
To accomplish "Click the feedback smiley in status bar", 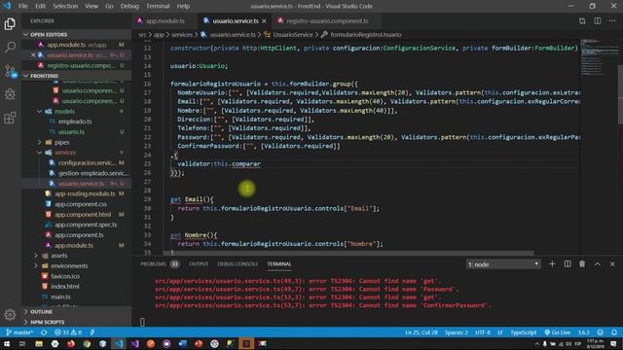I will coord(601,332).
